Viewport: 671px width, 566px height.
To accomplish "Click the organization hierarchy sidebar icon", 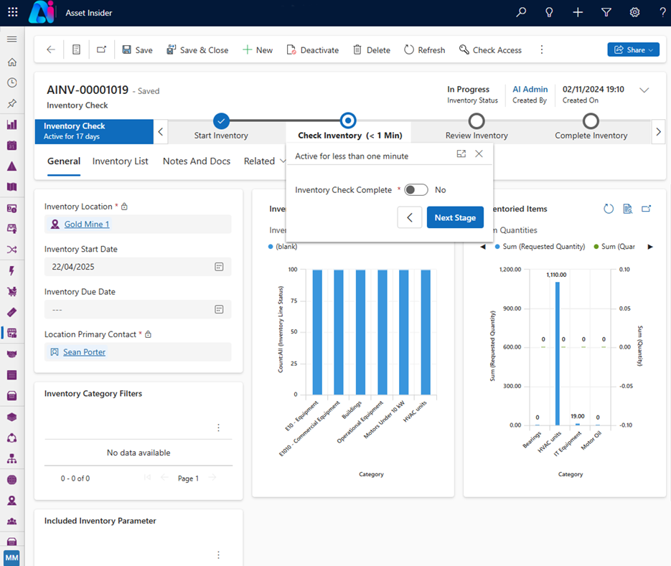I will click(x=12, y=458).
